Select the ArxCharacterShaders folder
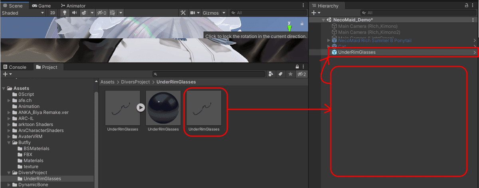Image resolution: width=479 pixels, height=188 pixels. pos(41,130)
